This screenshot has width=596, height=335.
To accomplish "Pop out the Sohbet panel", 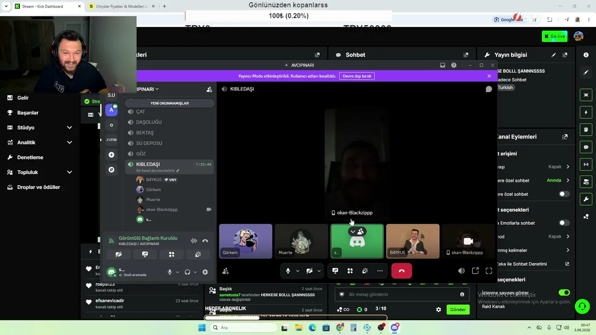I will (466, 55).
